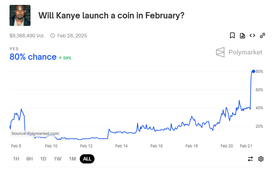Show the 1M chart range
The image size is (275, 172).
[72, 159]
